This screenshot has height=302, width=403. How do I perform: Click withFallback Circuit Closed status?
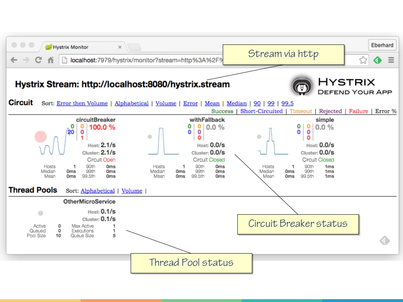coord(209,160)
